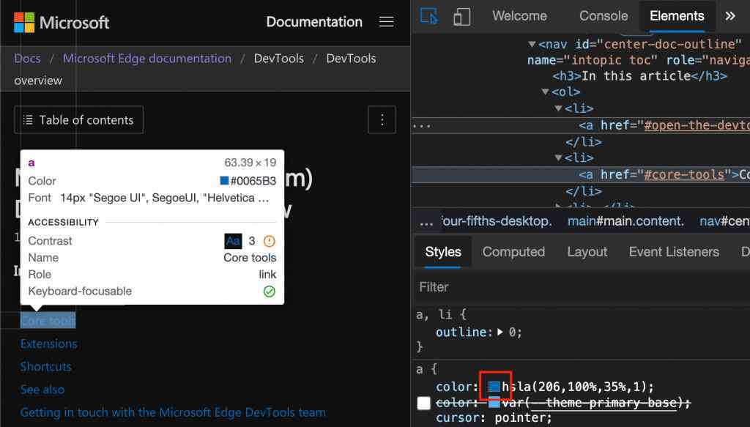This screenshot has width=750, height=427.
Task: Click the contrast warning icon in tooltip
Action: pos(270,241)
